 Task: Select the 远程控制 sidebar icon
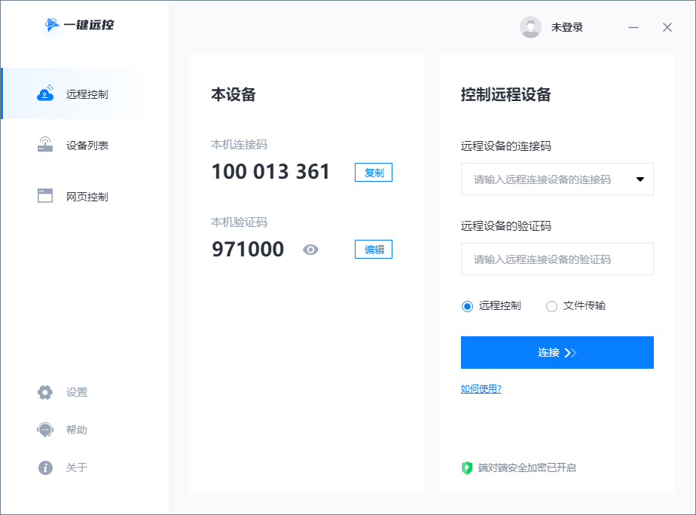(x=44, y=93)
